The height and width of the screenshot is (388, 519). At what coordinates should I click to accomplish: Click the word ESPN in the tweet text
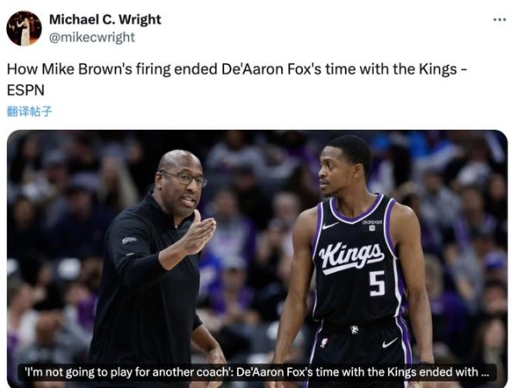[25, 90]
